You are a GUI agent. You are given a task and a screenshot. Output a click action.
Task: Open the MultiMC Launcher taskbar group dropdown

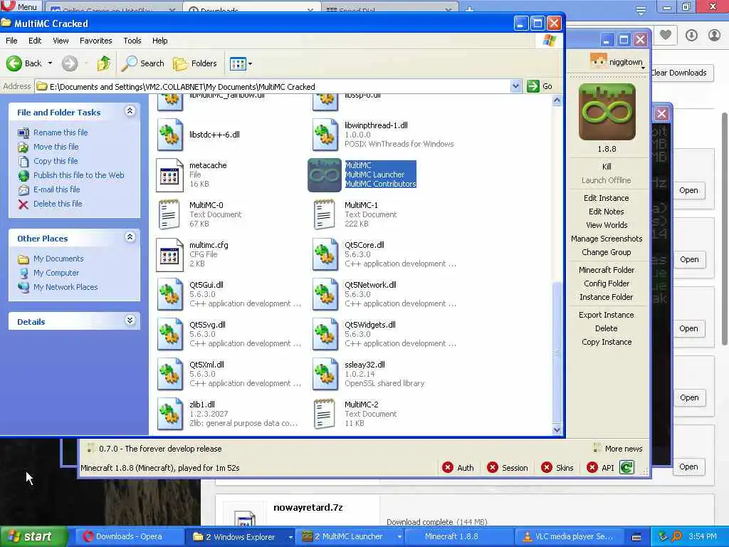pyautogui.click(x=399, y=537)
